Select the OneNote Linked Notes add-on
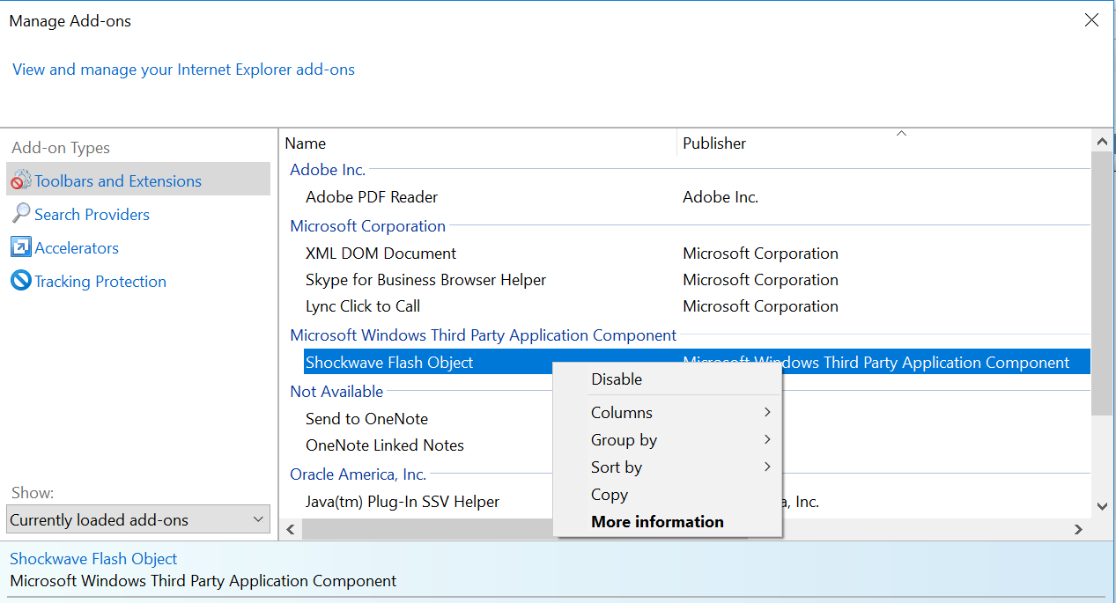Image resolution: width=1116 pixels, height=603 pixels. [x=385, y=445]
